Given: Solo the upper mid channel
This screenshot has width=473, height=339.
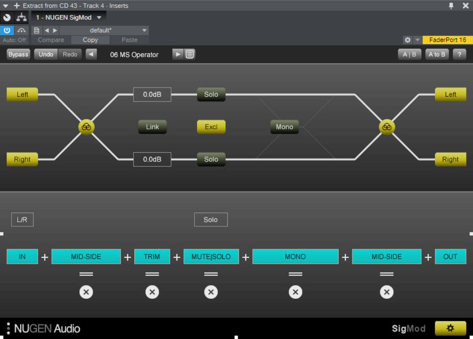Looking at the screenshot, I should pos(211,95).
